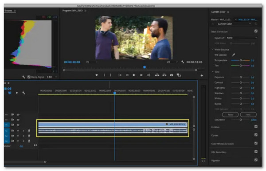The width and height of the screenshot is (266, 171).
Task: Export frame with the camera icon
Action: click(x=172, y=75)
